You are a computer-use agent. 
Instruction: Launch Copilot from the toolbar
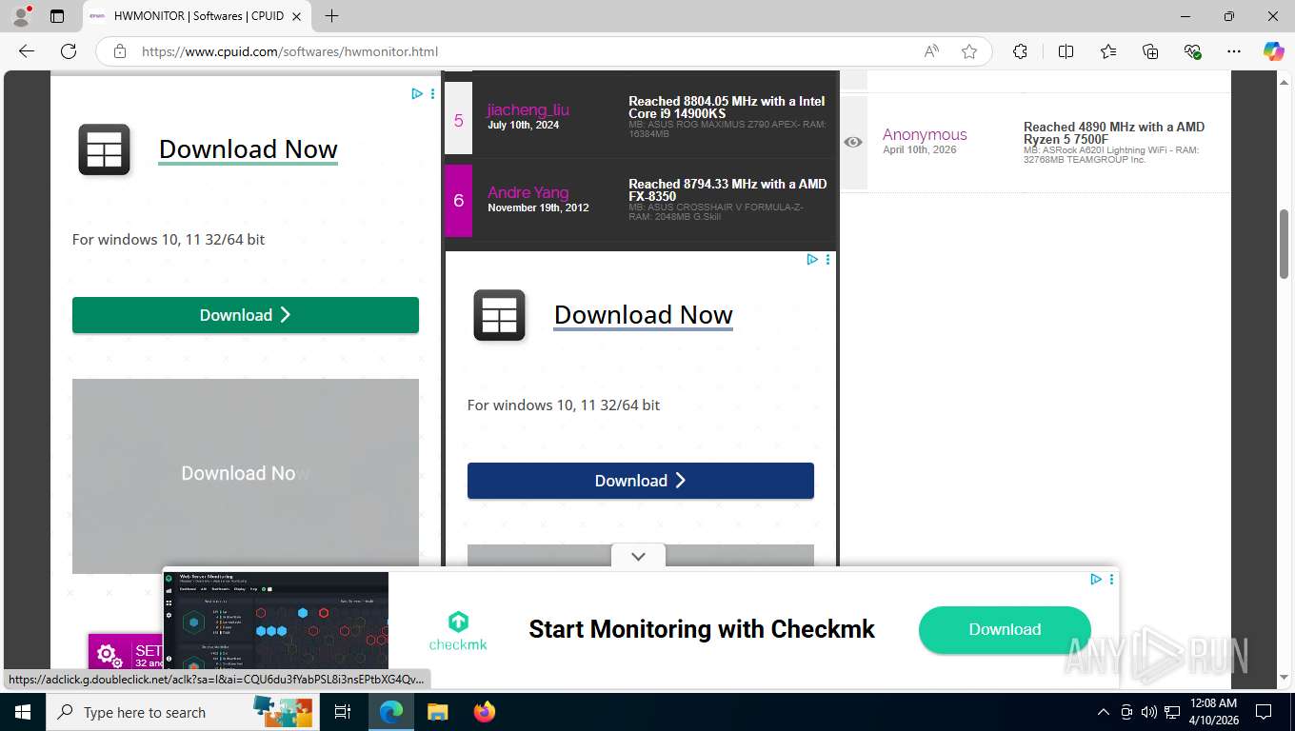(1273, 51)
